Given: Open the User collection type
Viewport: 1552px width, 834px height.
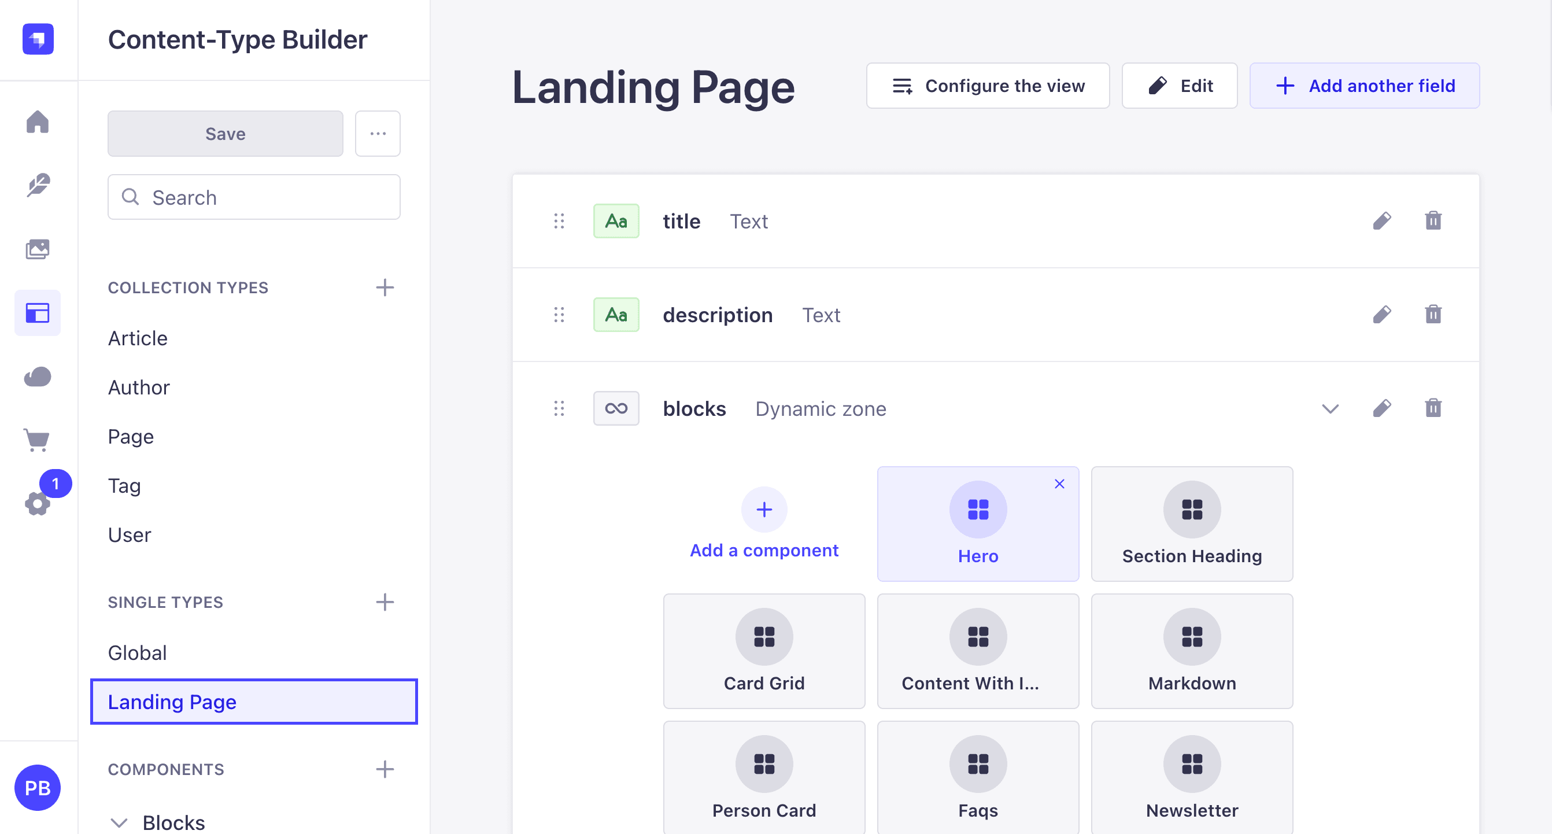Looking at the screenshot, I should pyautogui.click(x=130, y=535).
